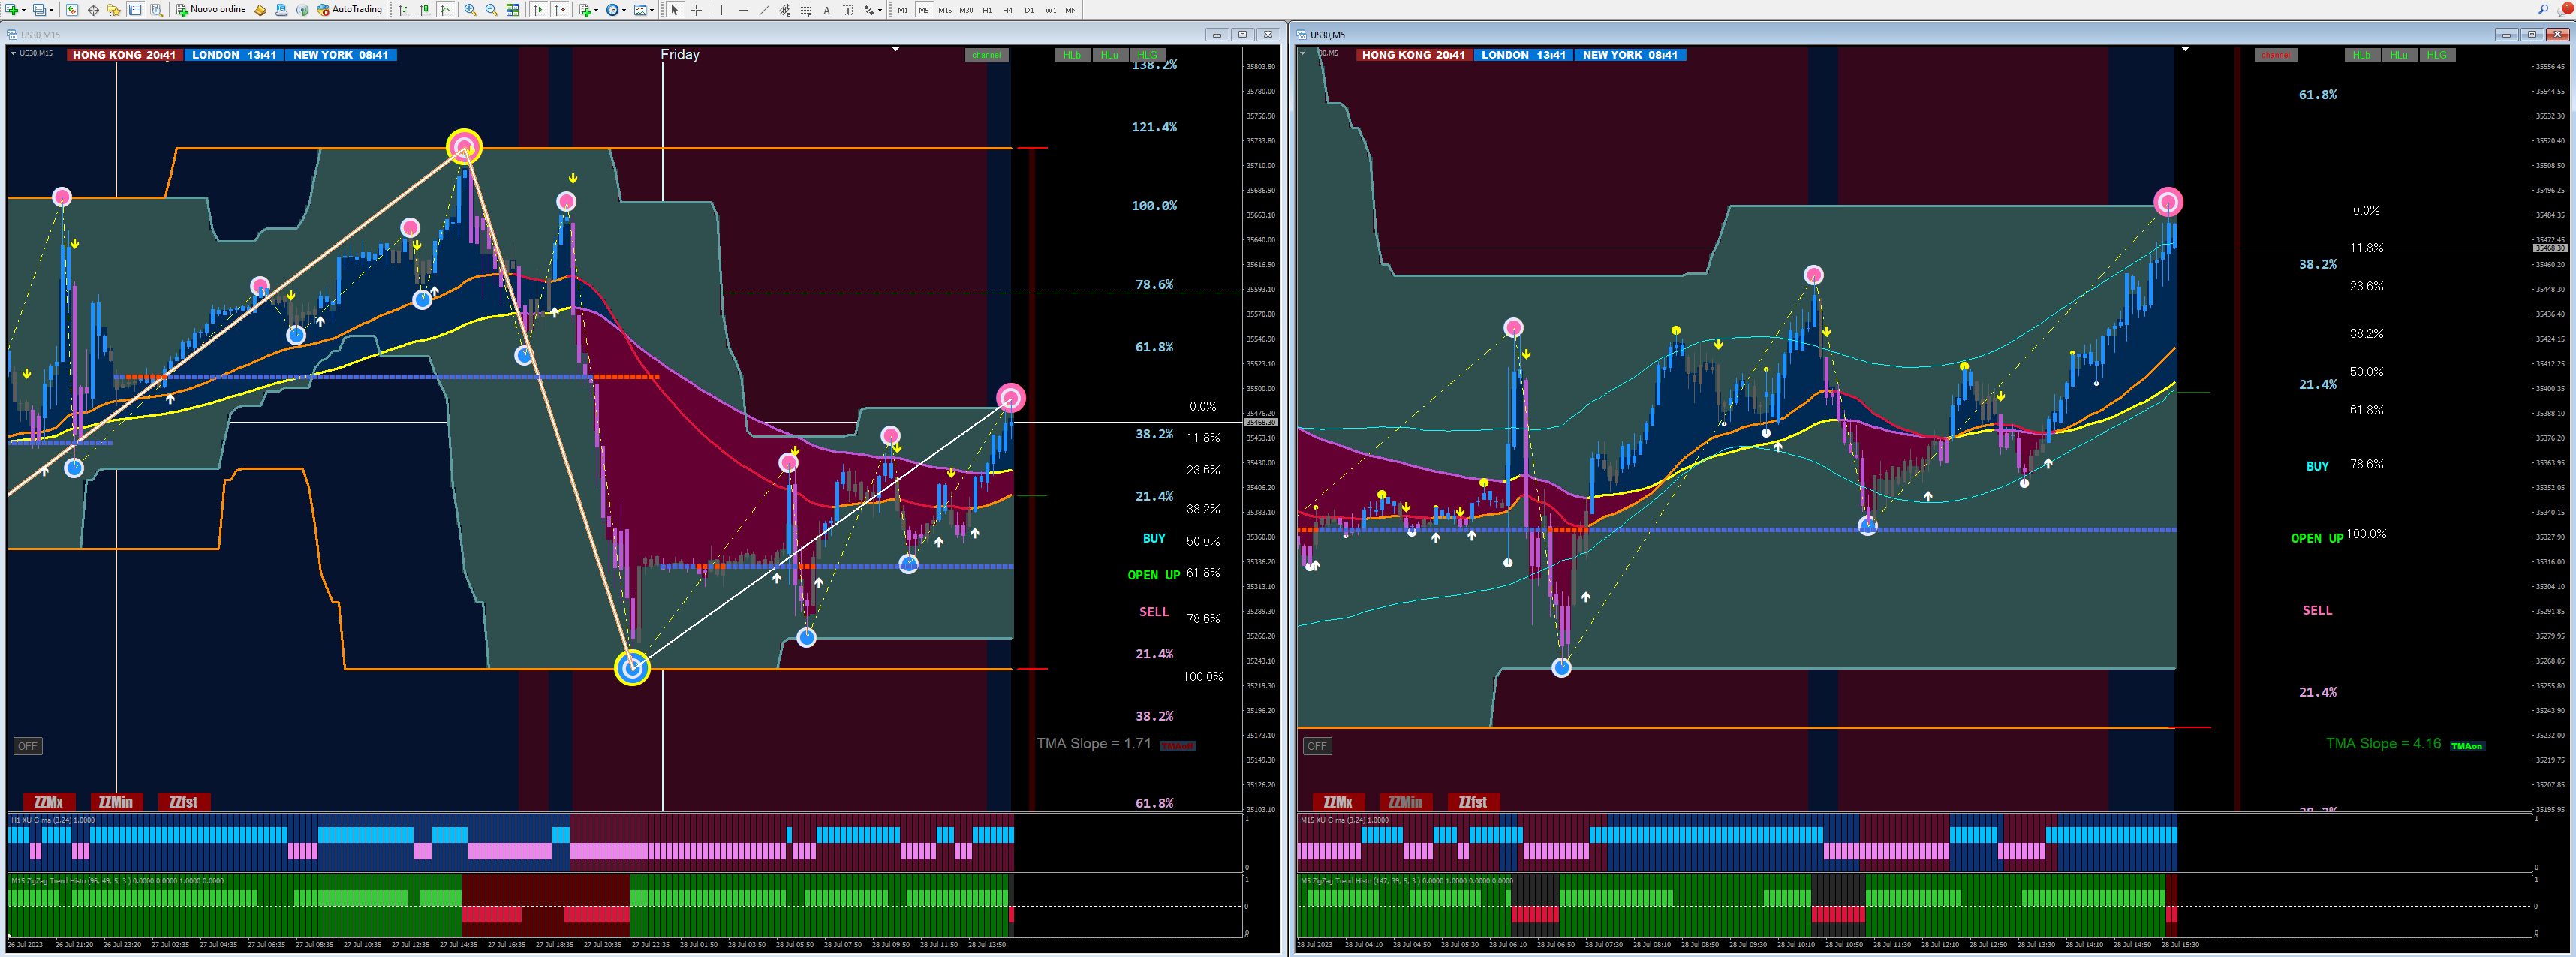Click the green channel swatch on left chart
The width and height of the screenshot is (2576, 957).
[x=986, y=55]
